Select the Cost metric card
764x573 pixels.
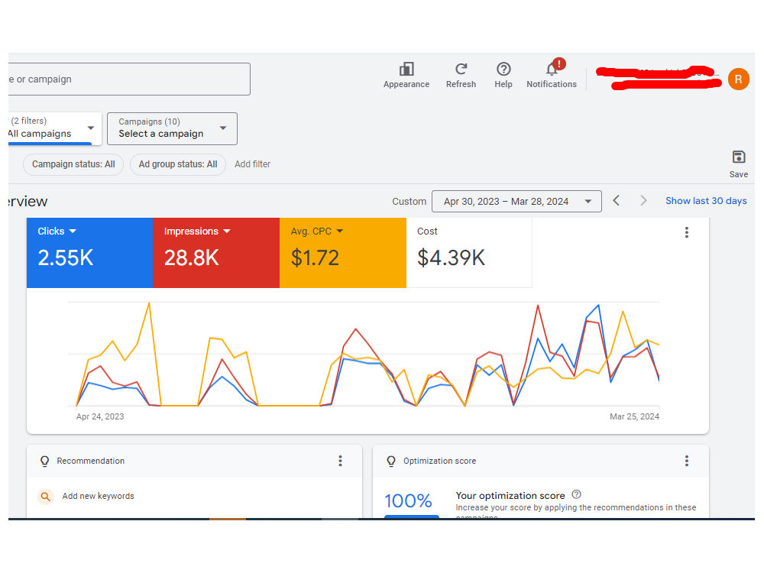click(469, 252)
